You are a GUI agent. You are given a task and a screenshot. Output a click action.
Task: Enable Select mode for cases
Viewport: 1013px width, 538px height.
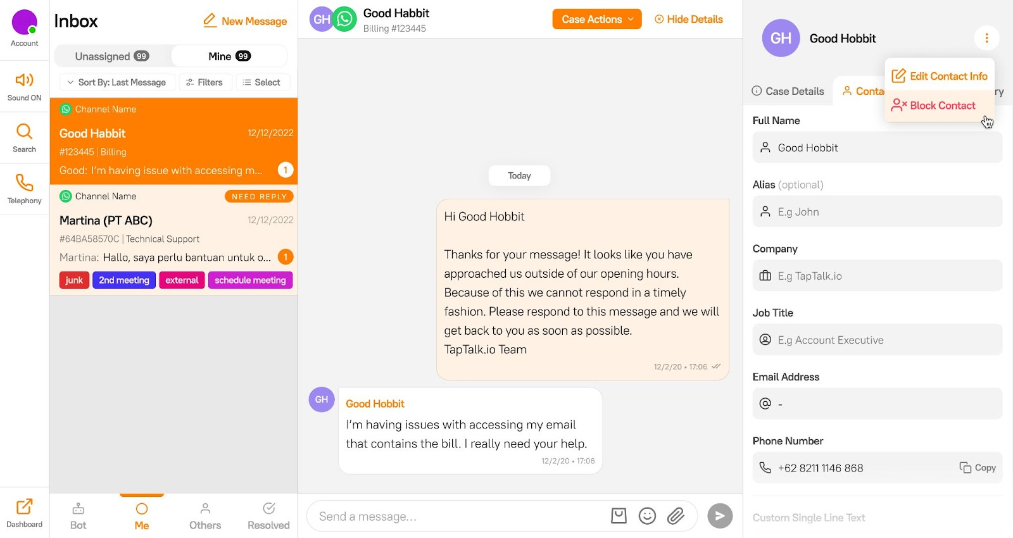pyautogui.click(x=262, y=82)
